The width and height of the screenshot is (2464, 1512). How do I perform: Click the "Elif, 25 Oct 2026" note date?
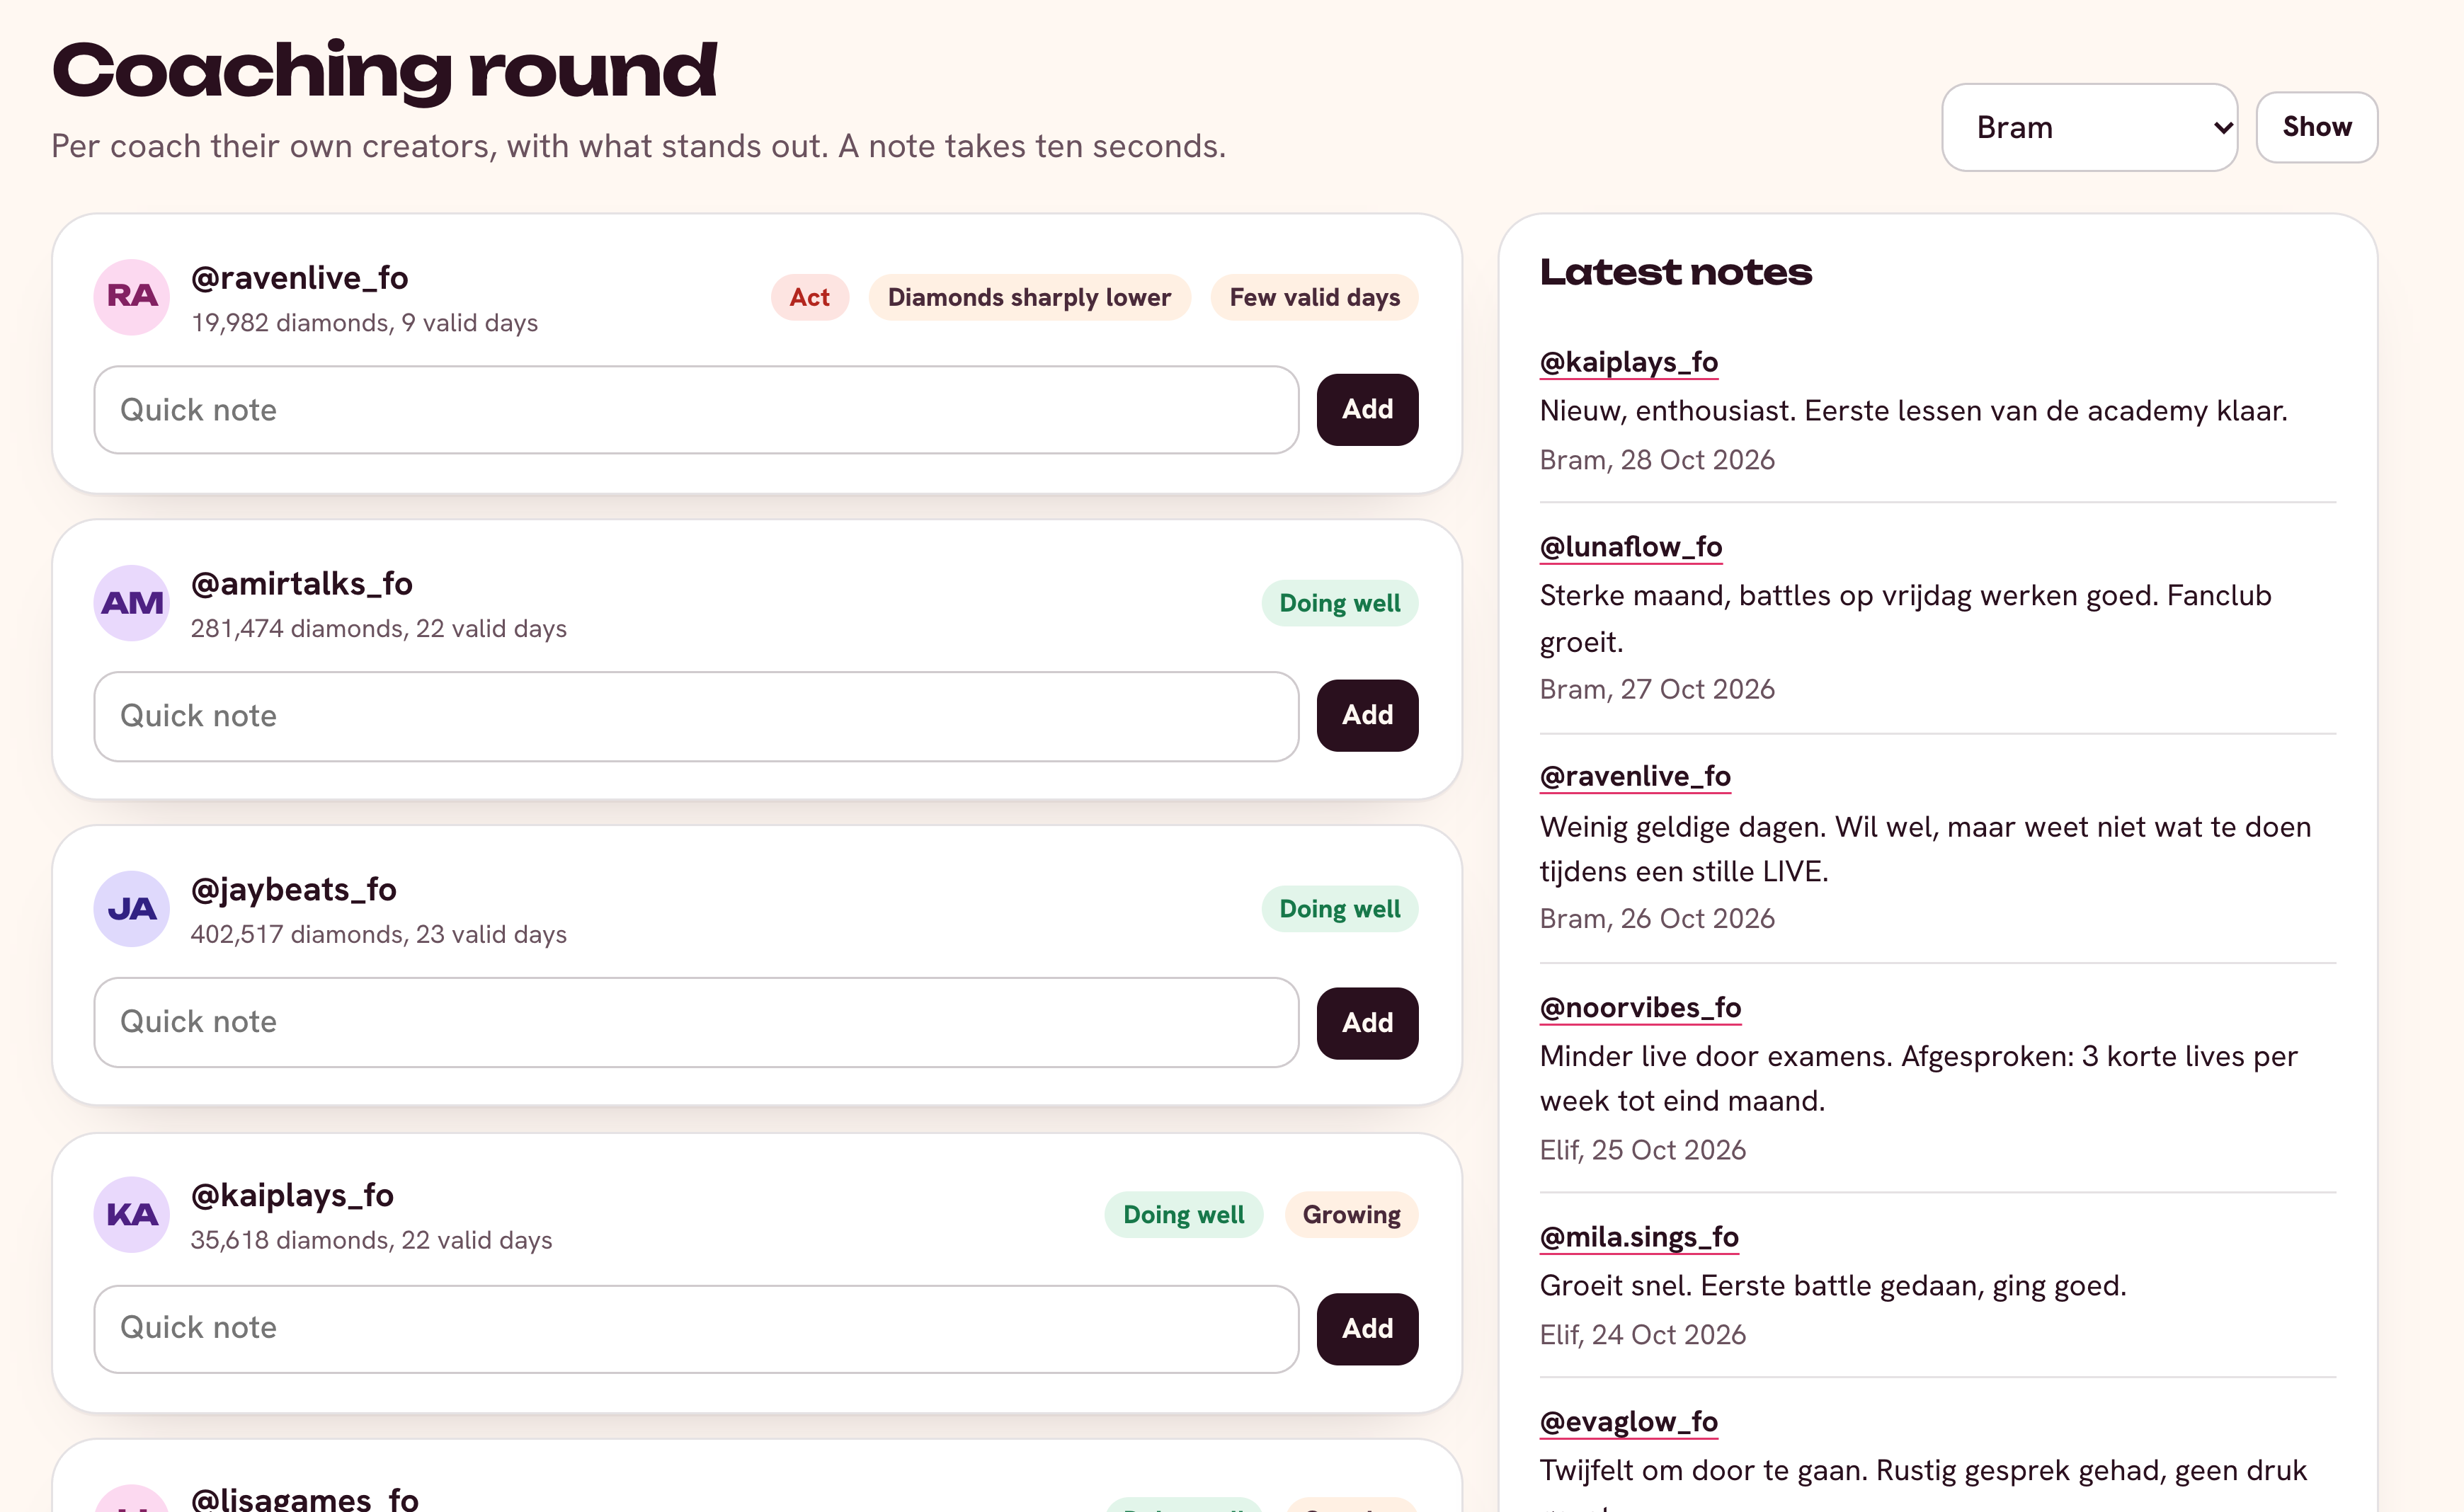pos(1643,1150)
